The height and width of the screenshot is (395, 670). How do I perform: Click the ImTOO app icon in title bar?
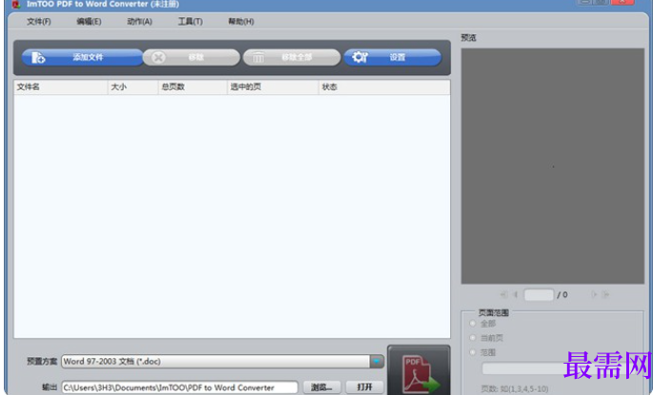tap(16, 4)
